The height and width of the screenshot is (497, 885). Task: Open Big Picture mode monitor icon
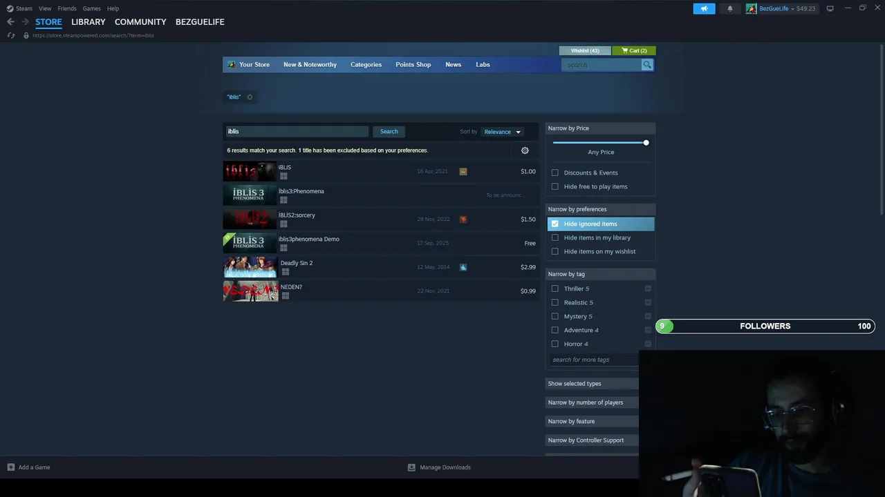point(830,8)
